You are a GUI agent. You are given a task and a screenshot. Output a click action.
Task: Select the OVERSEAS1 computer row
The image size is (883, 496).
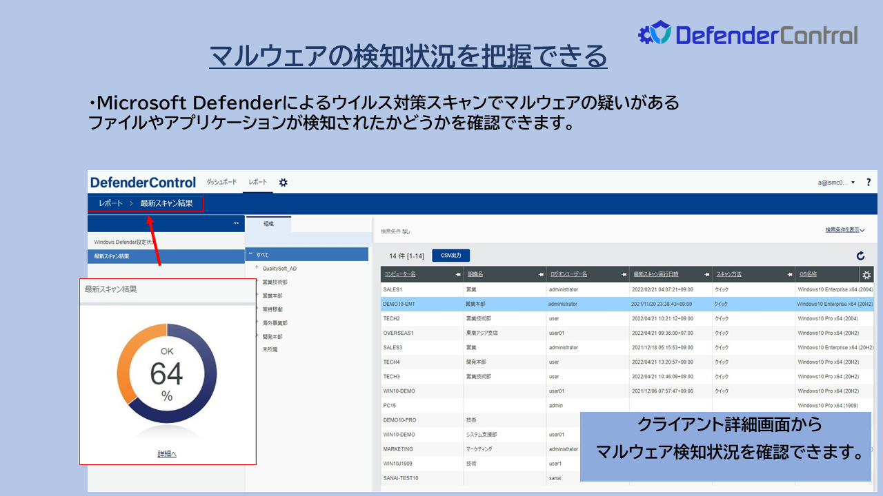click(627, 333)
